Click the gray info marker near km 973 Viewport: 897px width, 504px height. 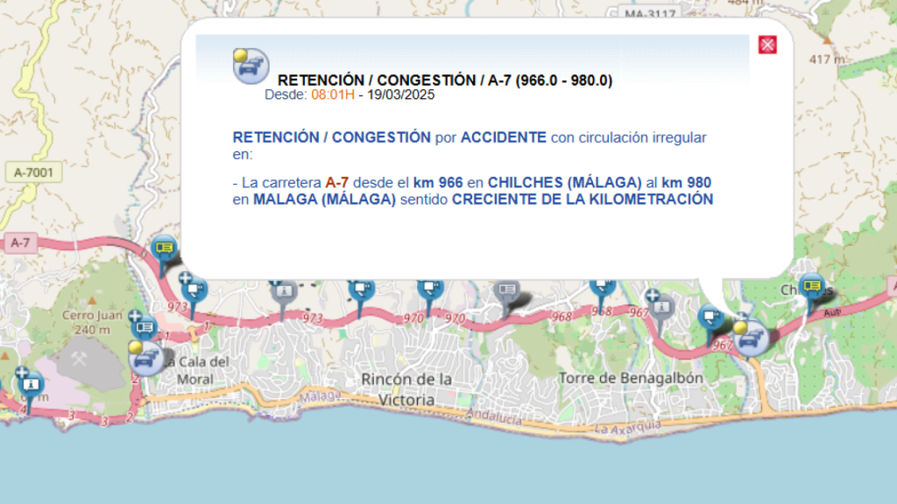(x=282, y=291)
